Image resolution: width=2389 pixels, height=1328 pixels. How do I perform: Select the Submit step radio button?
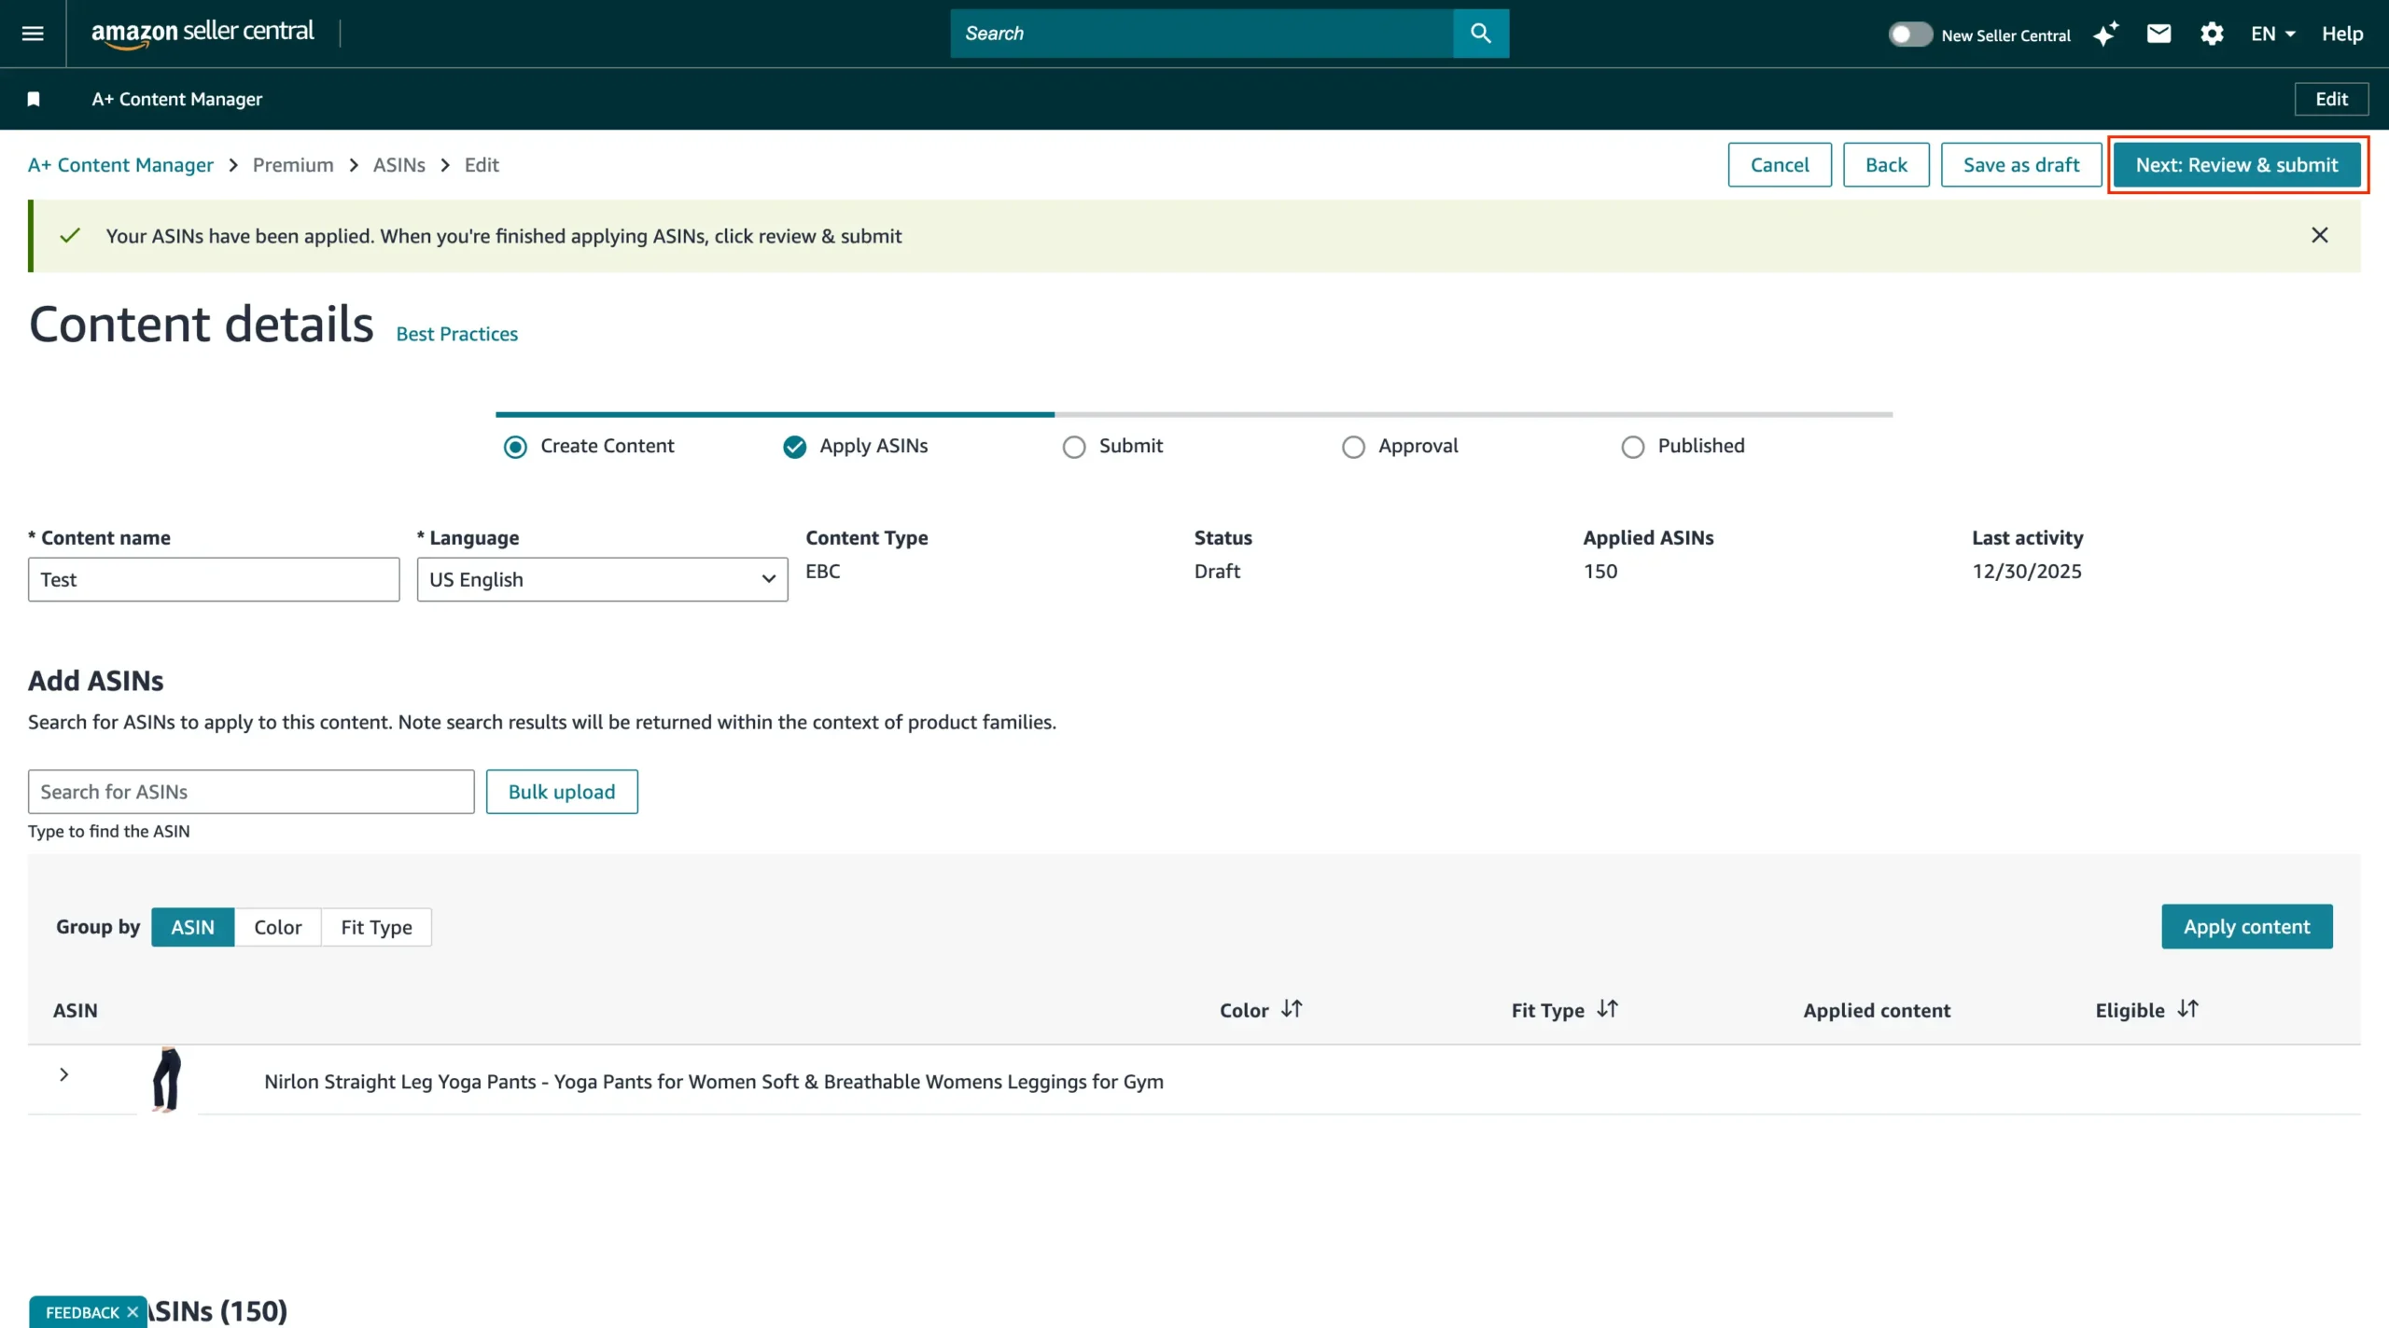pos(1074,447)
